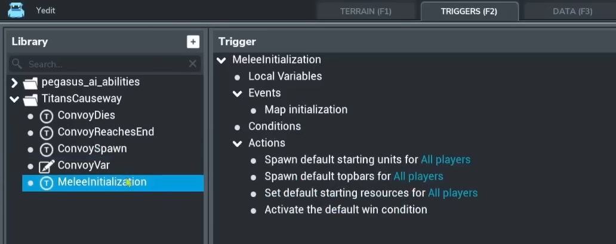Click the pegasus_ai_abilities folder icon
The height and width of the screenshot is (244, 616).
tap(30, 82)
